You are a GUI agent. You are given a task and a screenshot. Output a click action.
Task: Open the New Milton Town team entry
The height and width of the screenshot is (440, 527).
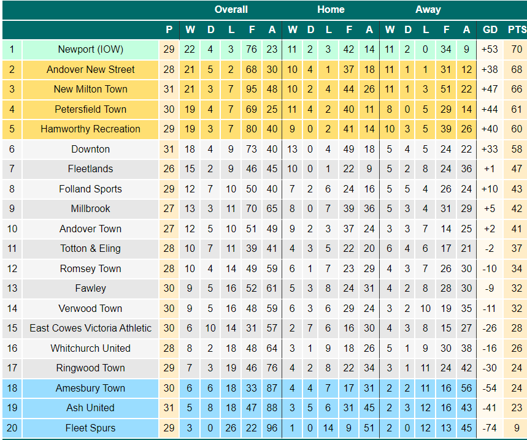tap(90, 89)
